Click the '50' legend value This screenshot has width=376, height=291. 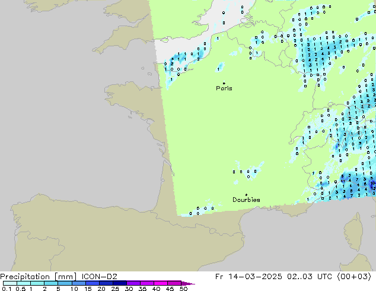point(183,289)
